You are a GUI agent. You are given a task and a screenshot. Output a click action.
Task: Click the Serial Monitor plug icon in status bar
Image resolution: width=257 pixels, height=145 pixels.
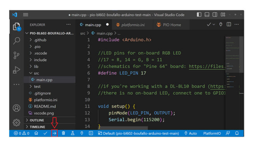point(82,133)
